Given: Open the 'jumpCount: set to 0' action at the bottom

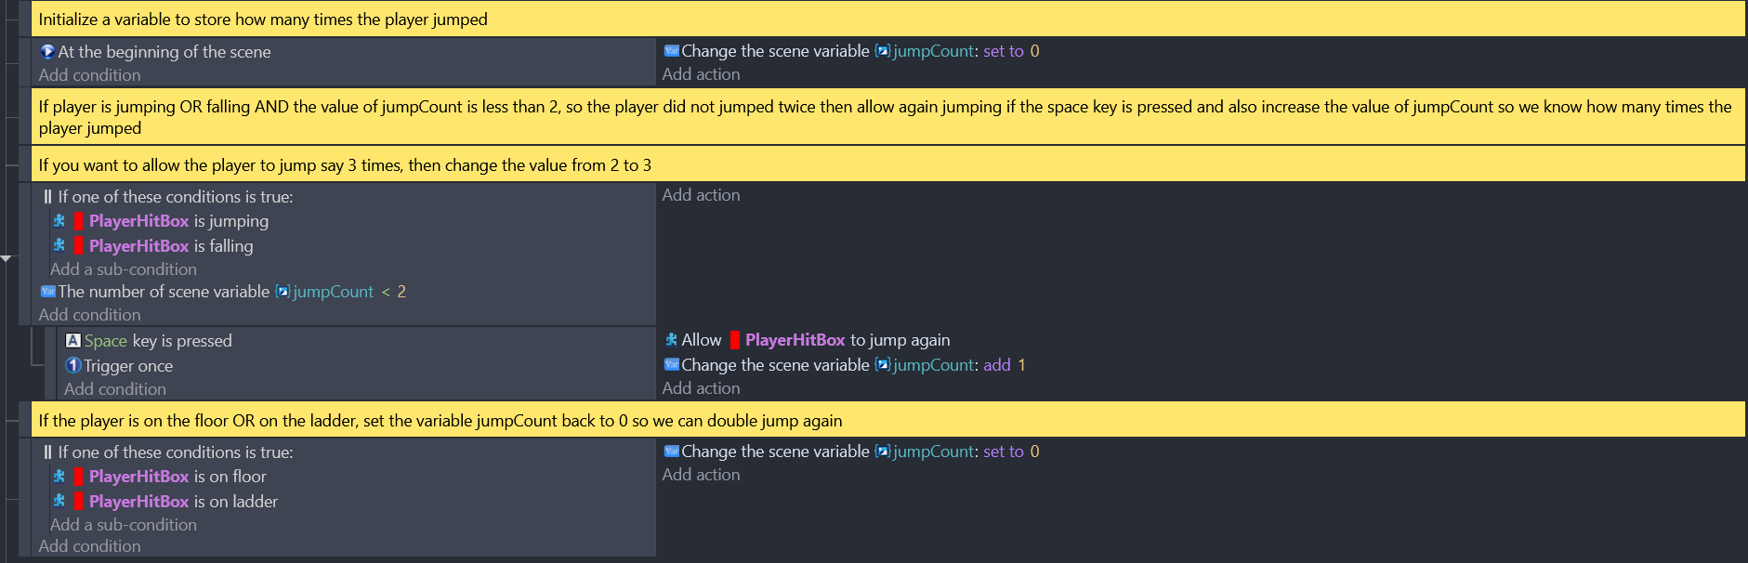Looking at the screenshot, I should pos(851,452).
